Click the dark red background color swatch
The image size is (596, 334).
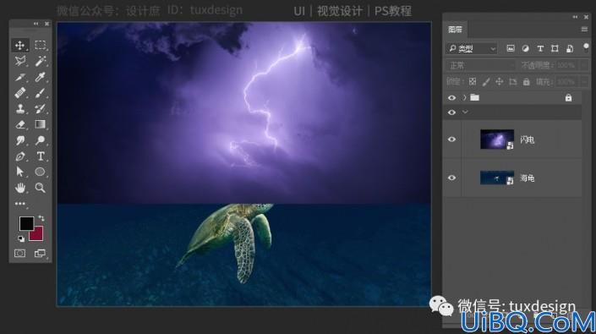38,235
